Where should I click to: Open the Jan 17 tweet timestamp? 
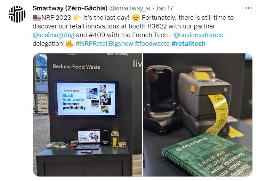pyautogui.click(x=164, y=8)
